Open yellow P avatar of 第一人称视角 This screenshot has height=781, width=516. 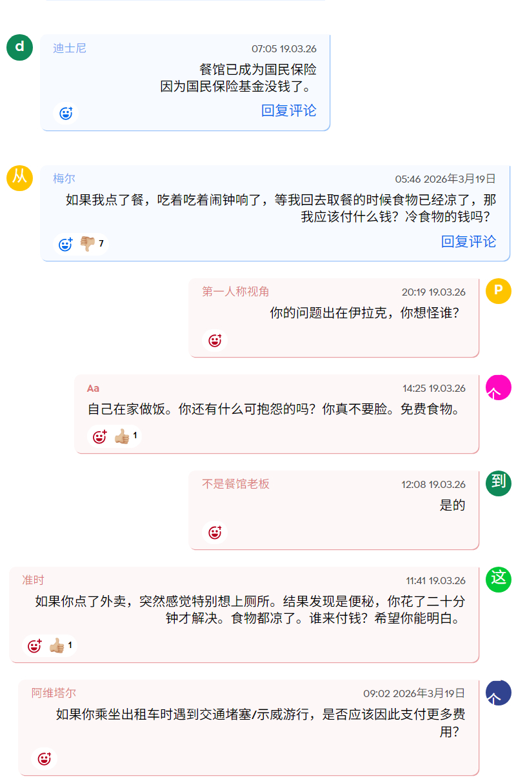click(x=499, y=291)
